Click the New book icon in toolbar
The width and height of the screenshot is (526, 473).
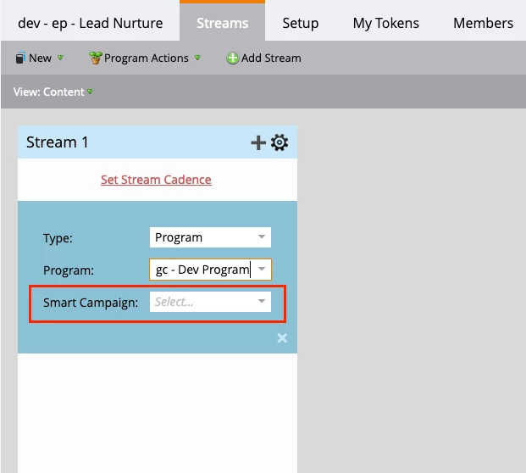pos(20,58)
